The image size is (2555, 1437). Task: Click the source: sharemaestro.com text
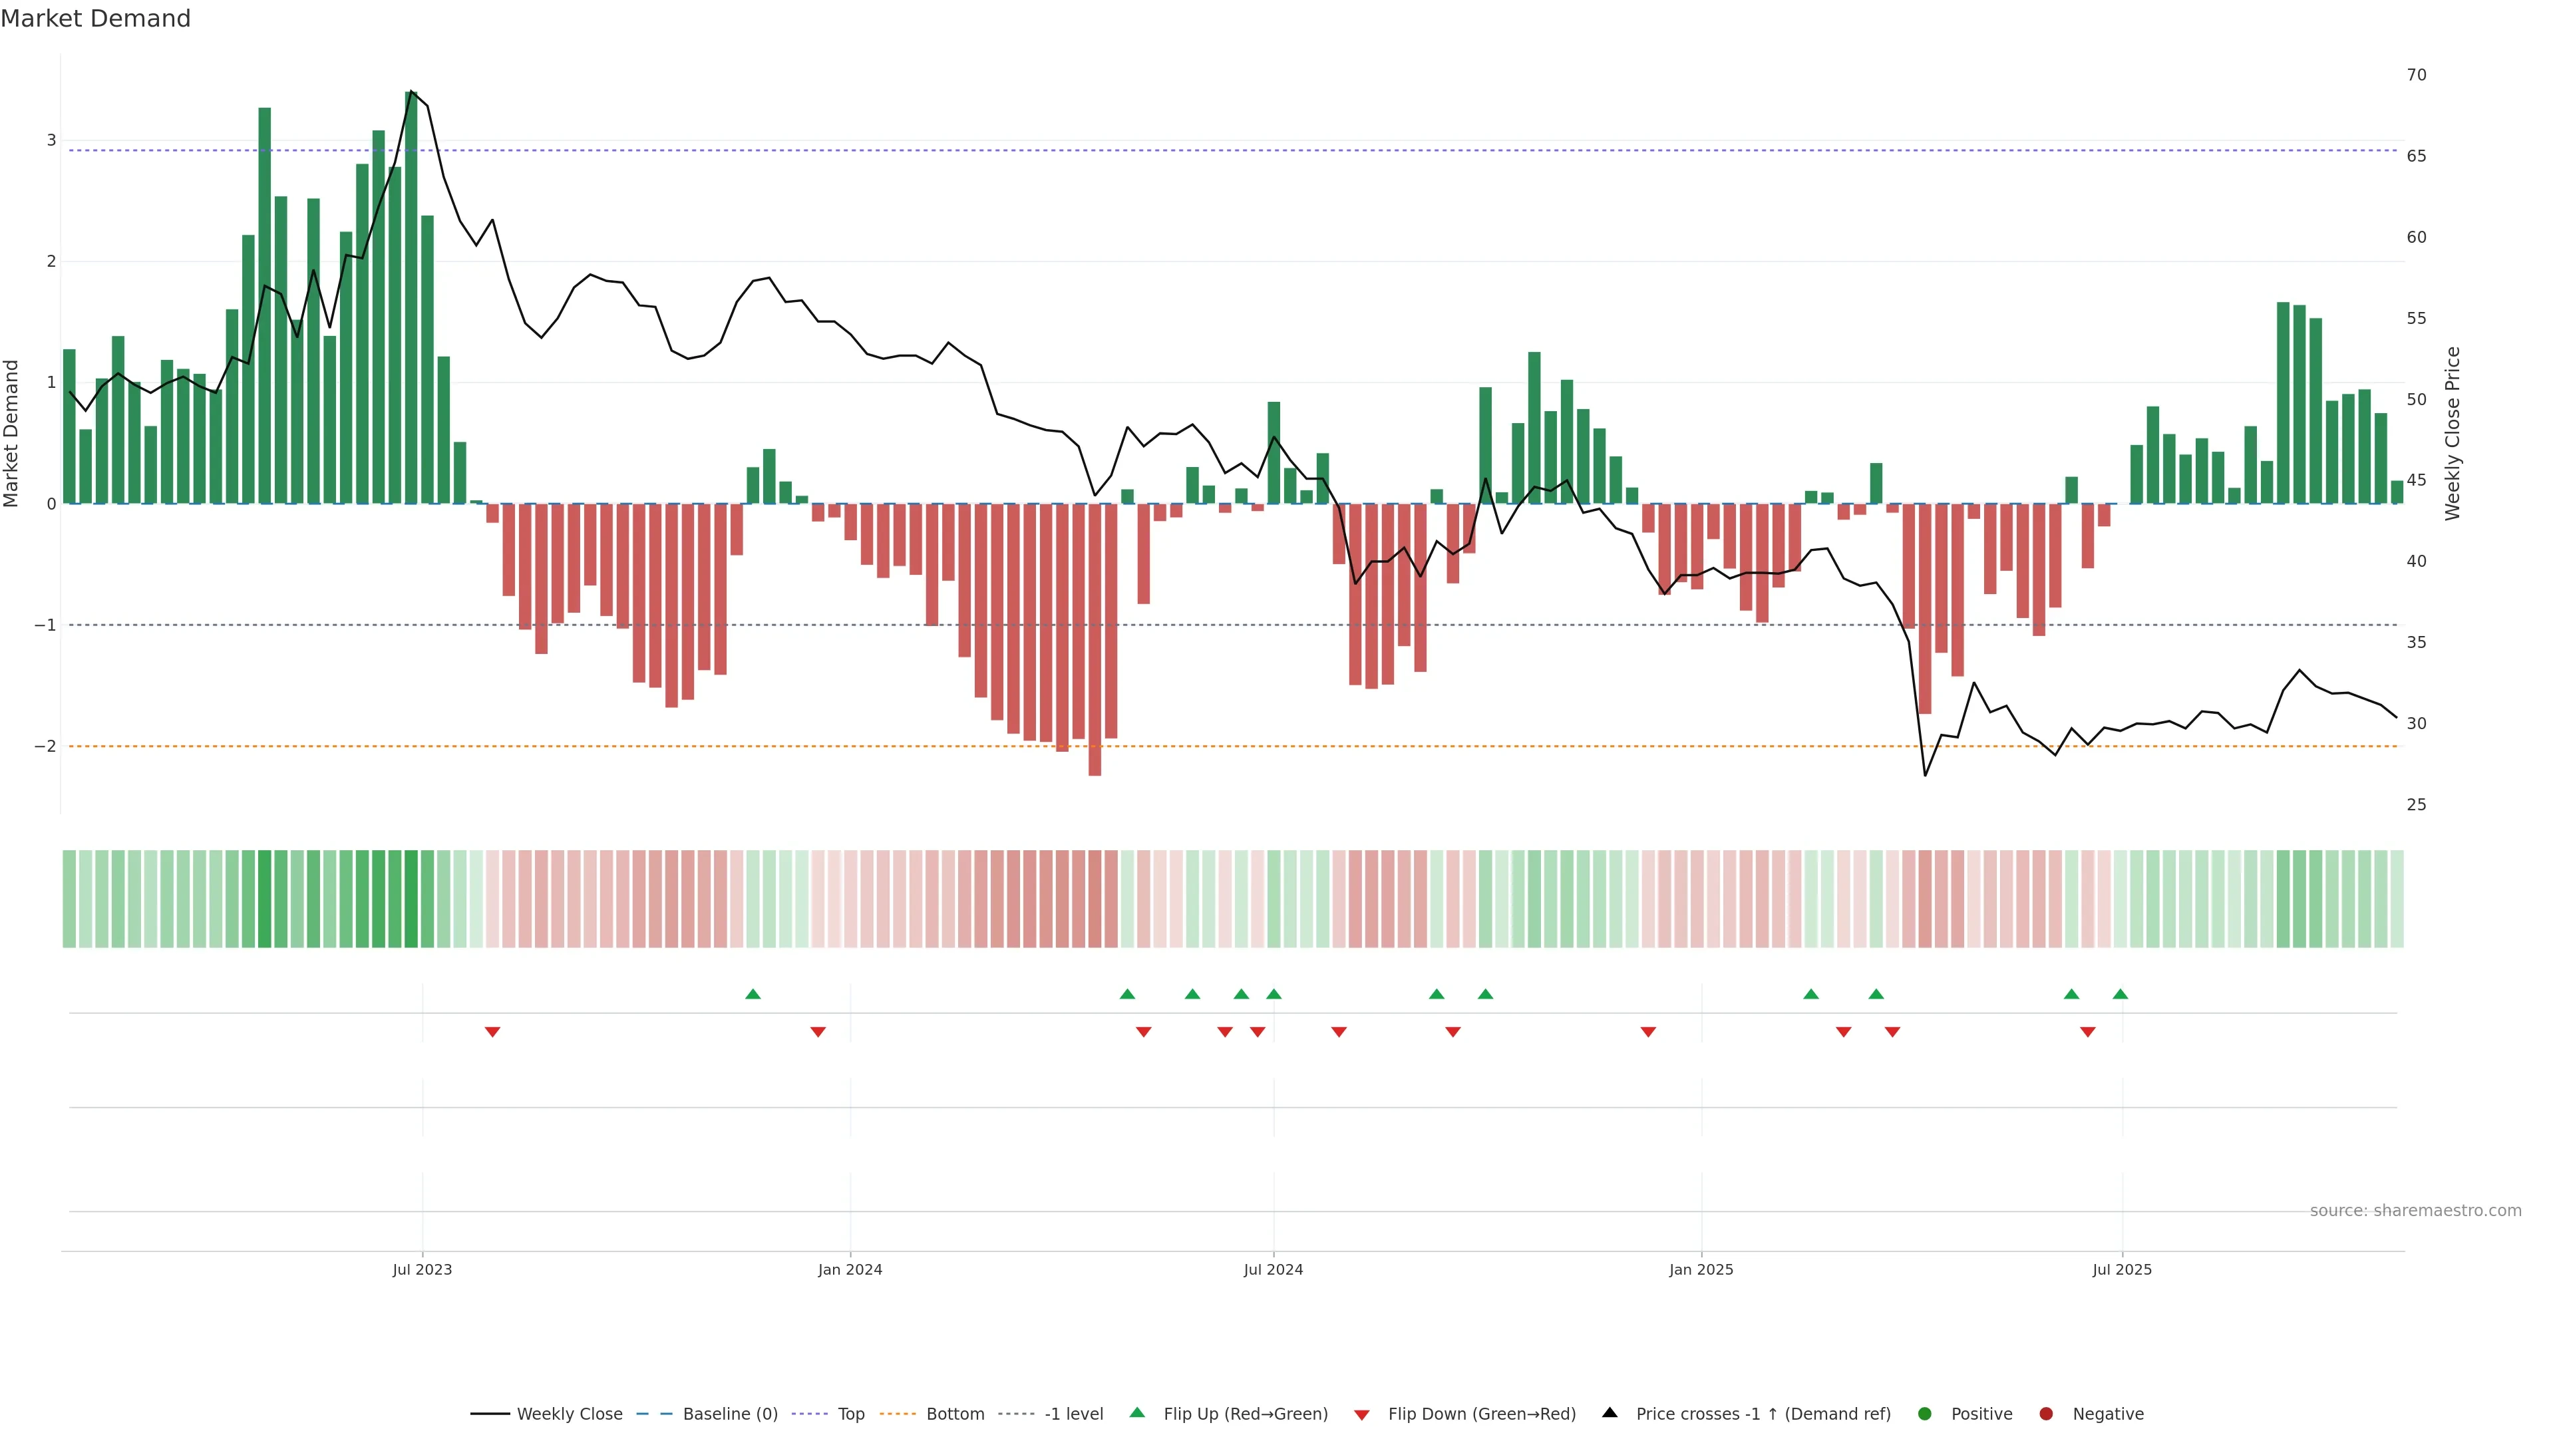click(2415, 1211)
